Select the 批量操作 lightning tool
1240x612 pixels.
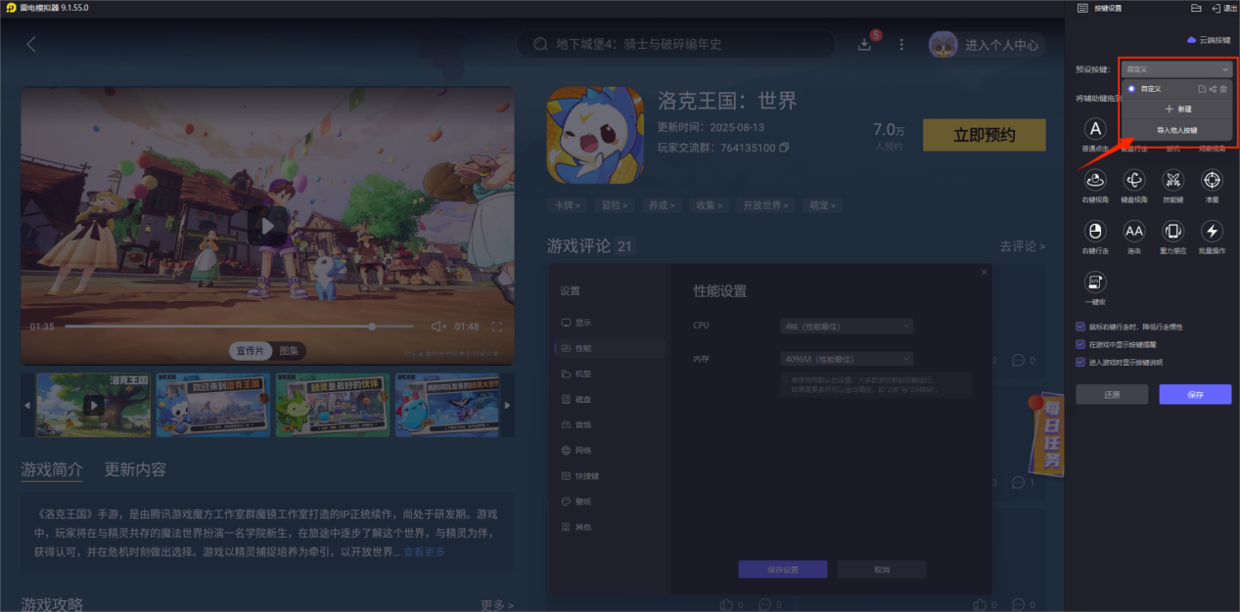coord(1212,232)
